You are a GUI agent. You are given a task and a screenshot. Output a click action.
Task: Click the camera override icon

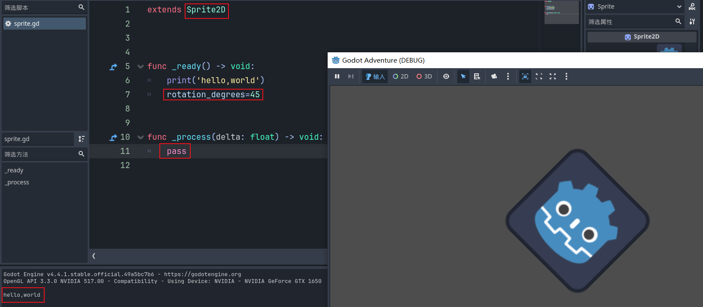coord(494,76)
